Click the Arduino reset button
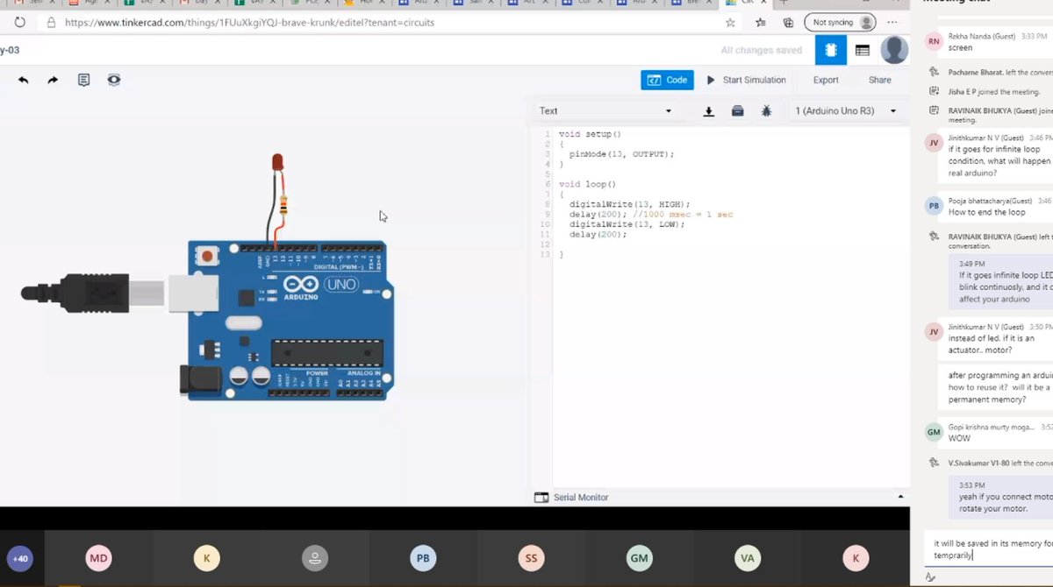The image size is (1053, 587). click(x=207, y=257)
